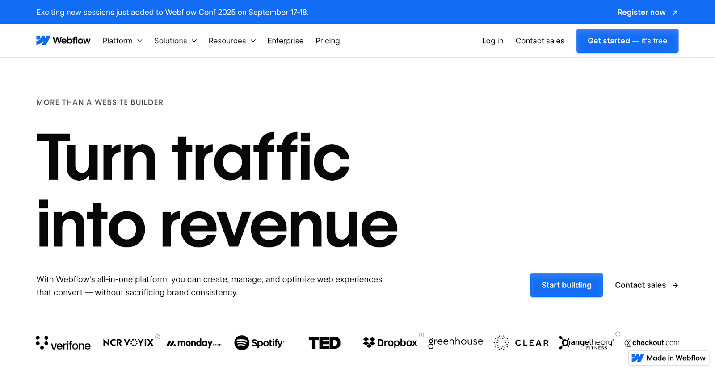This screenshot has height=371, width=715.
Task: Click the Register now arrow icon
Action: 675,13
